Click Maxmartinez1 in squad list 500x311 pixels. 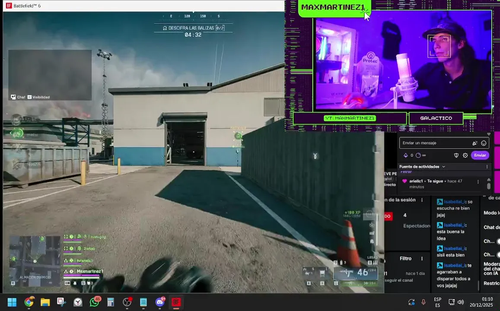point(89,271)
